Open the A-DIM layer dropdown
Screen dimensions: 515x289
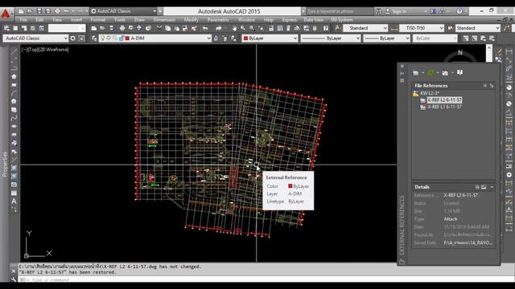click(x=208, y=39)
